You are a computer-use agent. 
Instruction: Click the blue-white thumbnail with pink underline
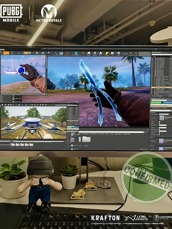161,141
